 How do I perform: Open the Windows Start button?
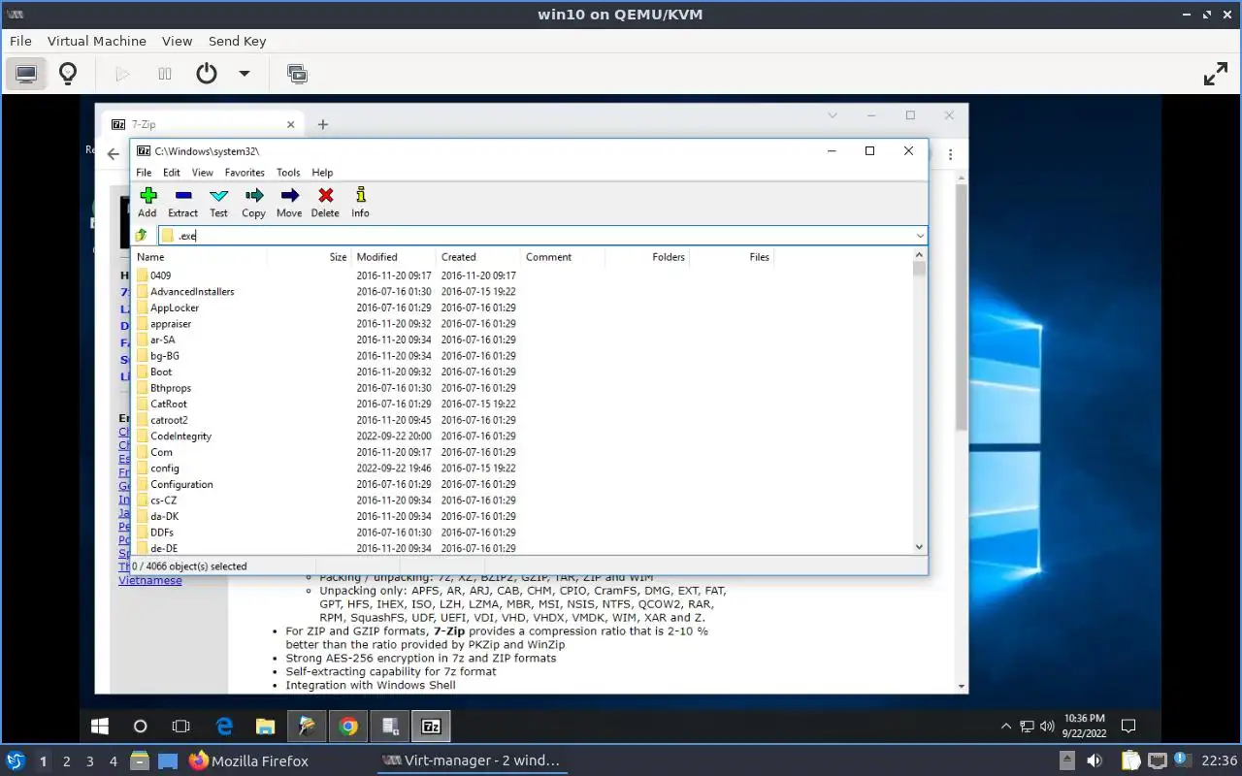[99, 726]
